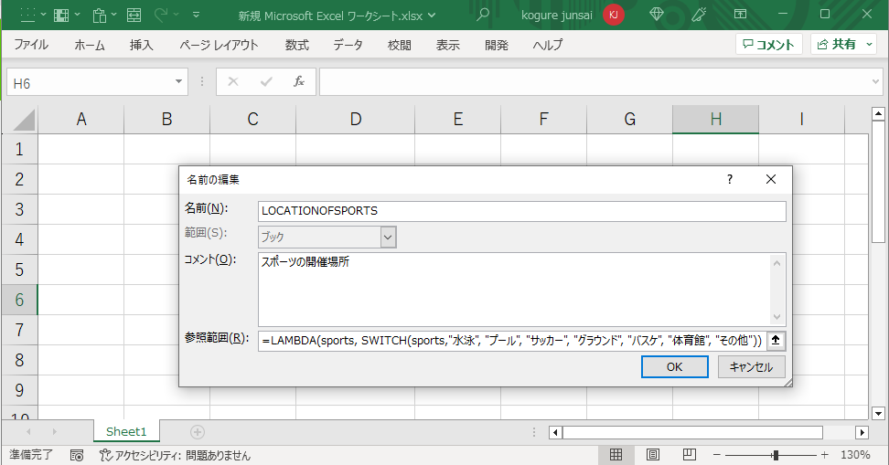This screenshot has height=465, width=889.
Task: Expand the file name dropdown next to ワークシート.xlsx
Action: [x=432, y=16]
